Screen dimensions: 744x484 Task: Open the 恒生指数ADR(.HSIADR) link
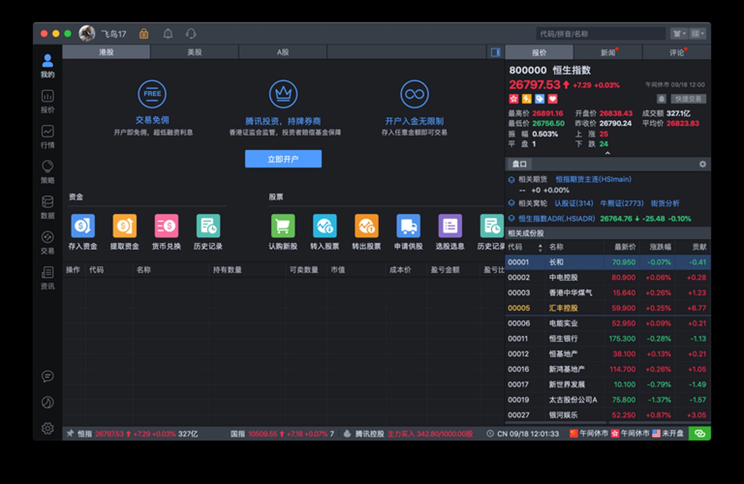557,219
